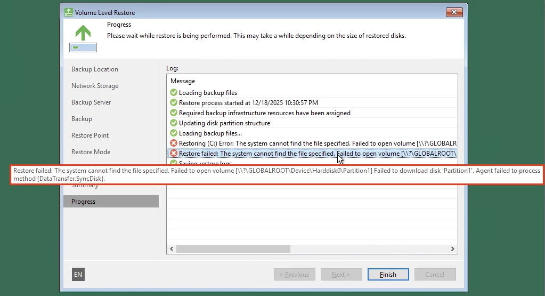Screen dimensions: 545x296
Task: Click success icon beside Loading backup files
Action: [x=174, y=92]
